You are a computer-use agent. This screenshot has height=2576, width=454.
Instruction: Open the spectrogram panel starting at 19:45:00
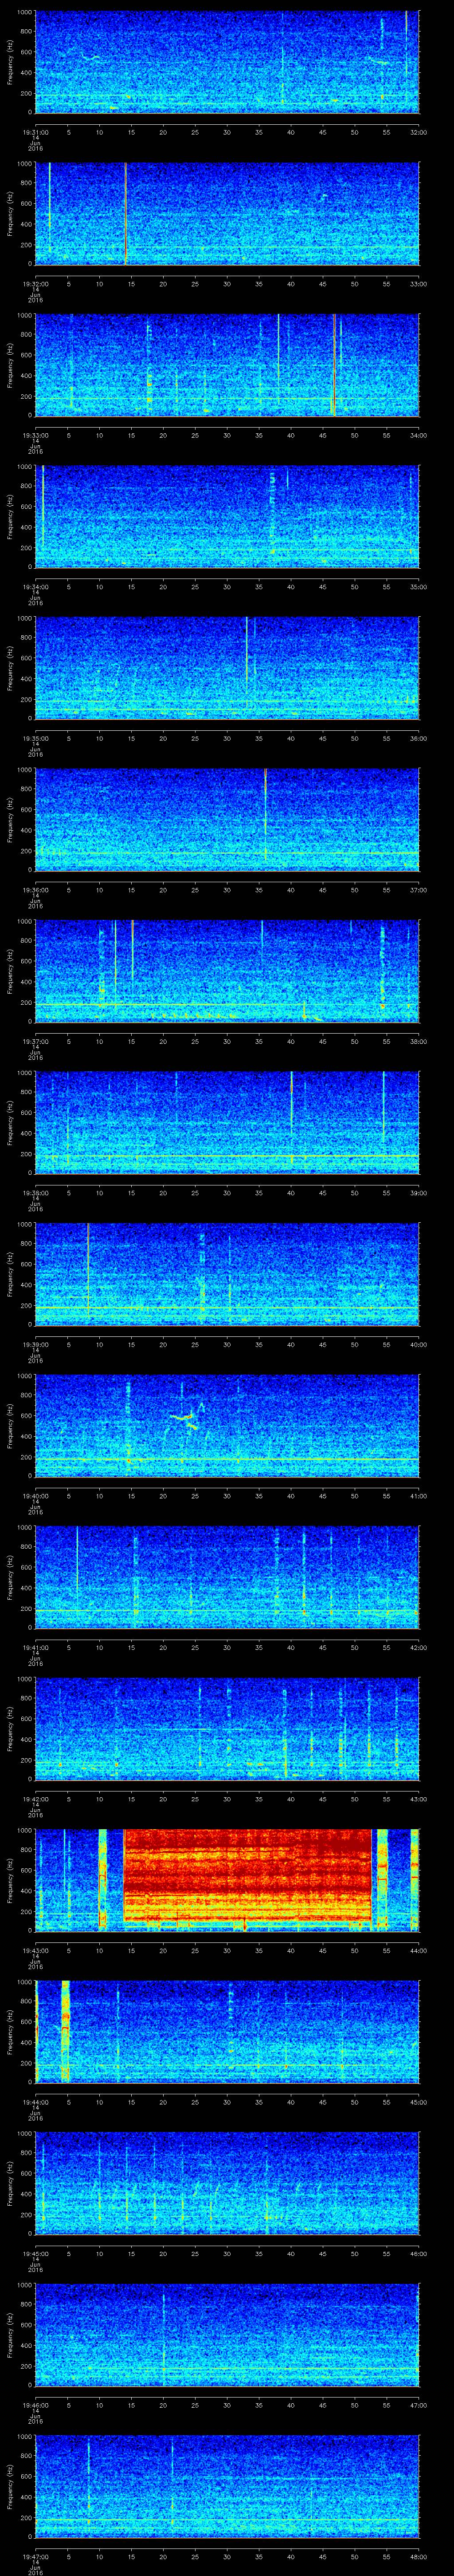[x=227, y=2183]
